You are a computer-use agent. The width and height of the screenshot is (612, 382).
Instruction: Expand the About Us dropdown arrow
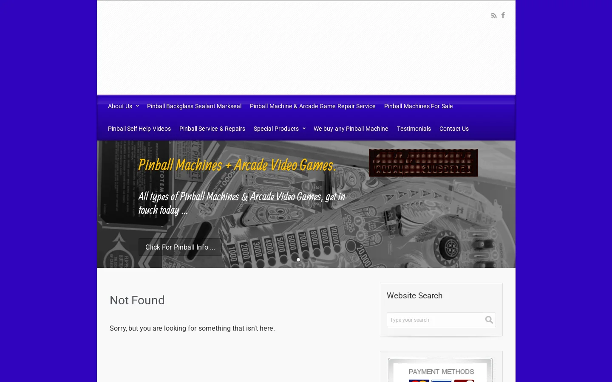click(x=137, y=106)
